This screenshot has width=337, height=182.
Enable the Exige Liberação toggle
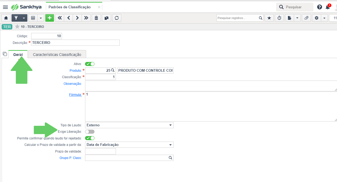point(90,132)
